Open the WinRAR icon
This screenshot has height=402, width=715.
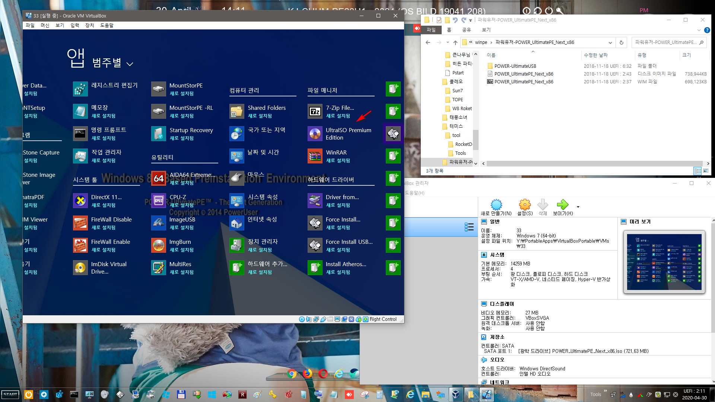click(x=315, y=156)
